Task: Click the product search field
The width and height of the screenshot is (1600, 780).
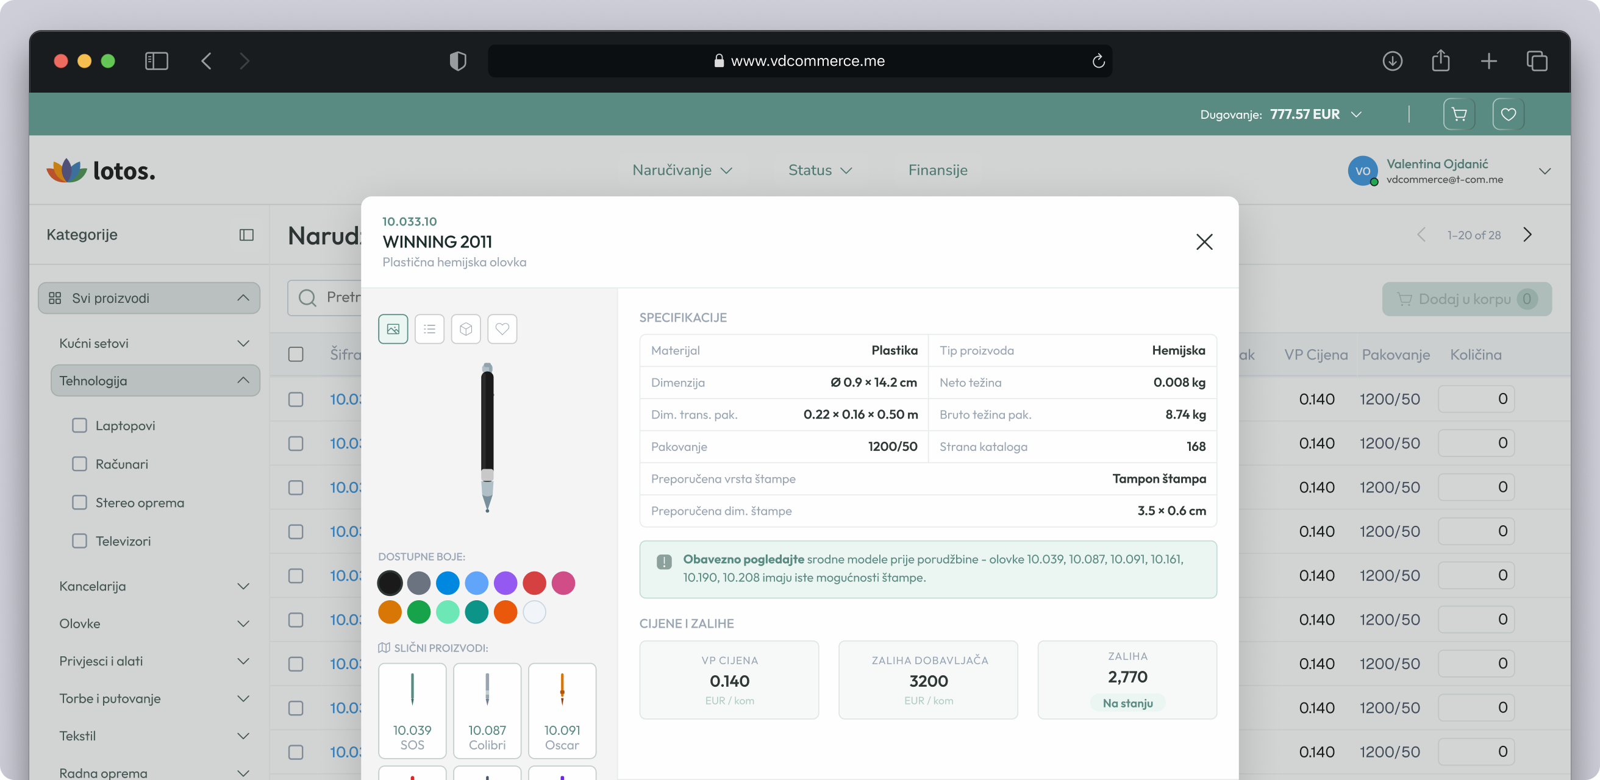Action: click(x=324, y=298)
